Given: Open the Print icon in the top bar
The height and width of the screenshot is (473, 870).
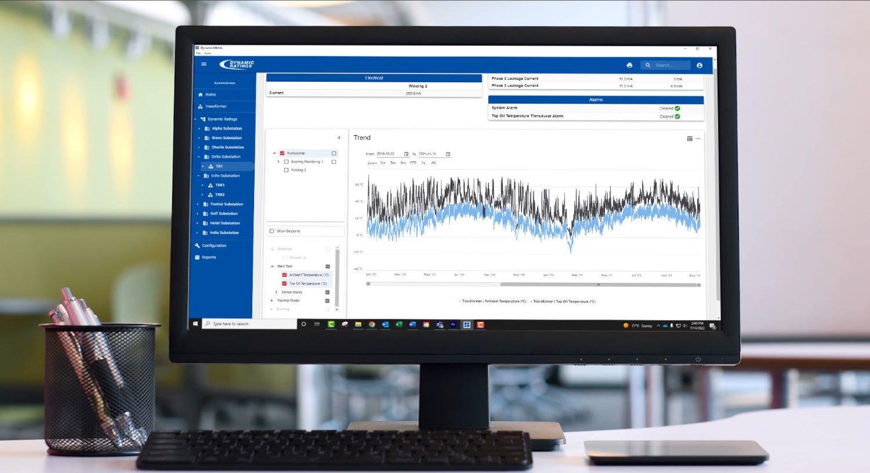Looking at the screenshot, I should (629, 65).
